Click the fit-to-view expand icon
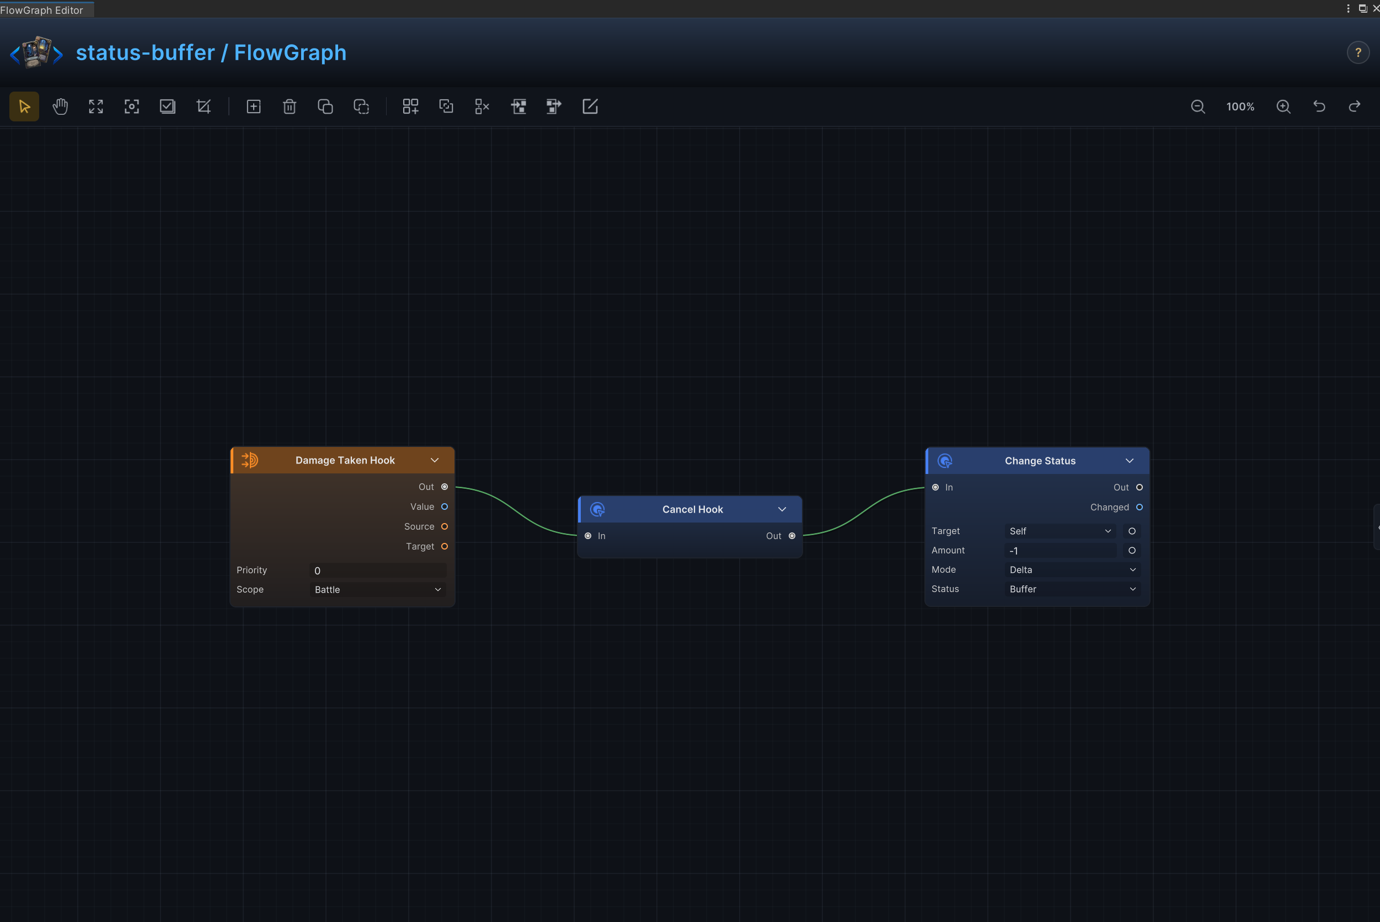The height and width of the screenshot is (922, 1380). [x=96, y=106]
